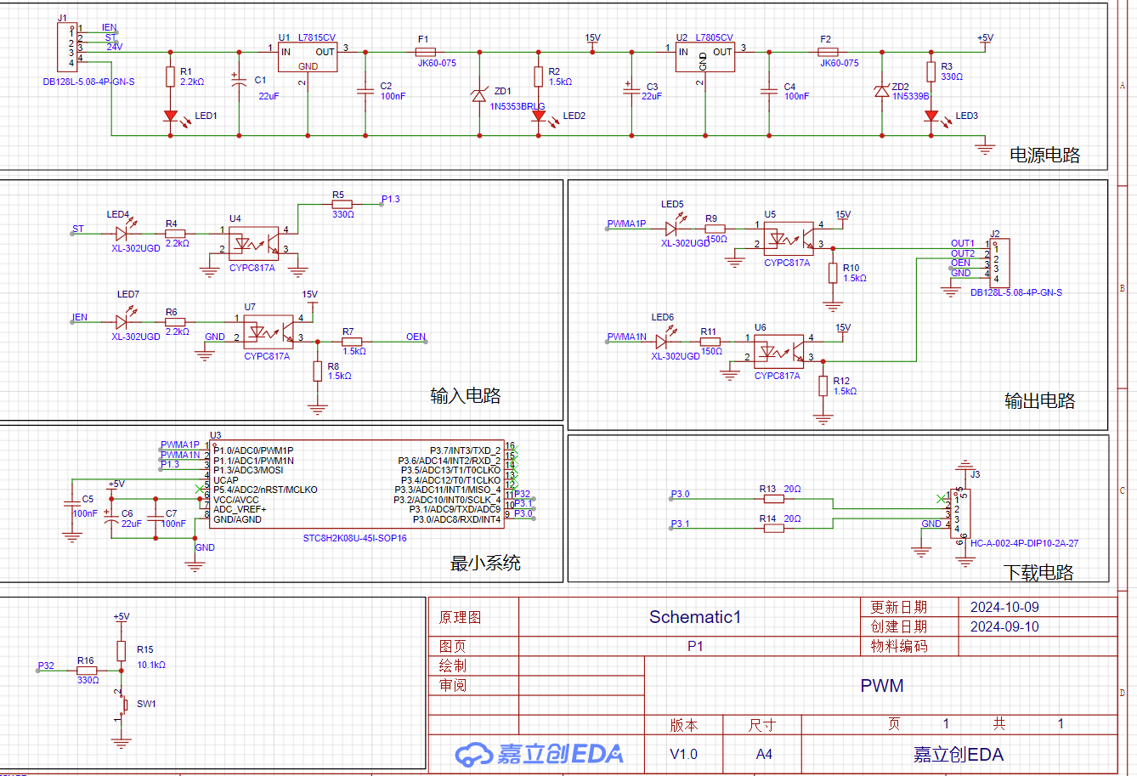Screen dimensions: 1137x776
Task: Click the ST net label near LED4
Action: (x=78, y=229)
